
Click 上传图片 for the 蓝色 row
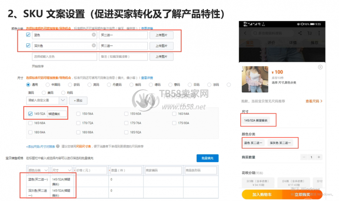point(161,35)
